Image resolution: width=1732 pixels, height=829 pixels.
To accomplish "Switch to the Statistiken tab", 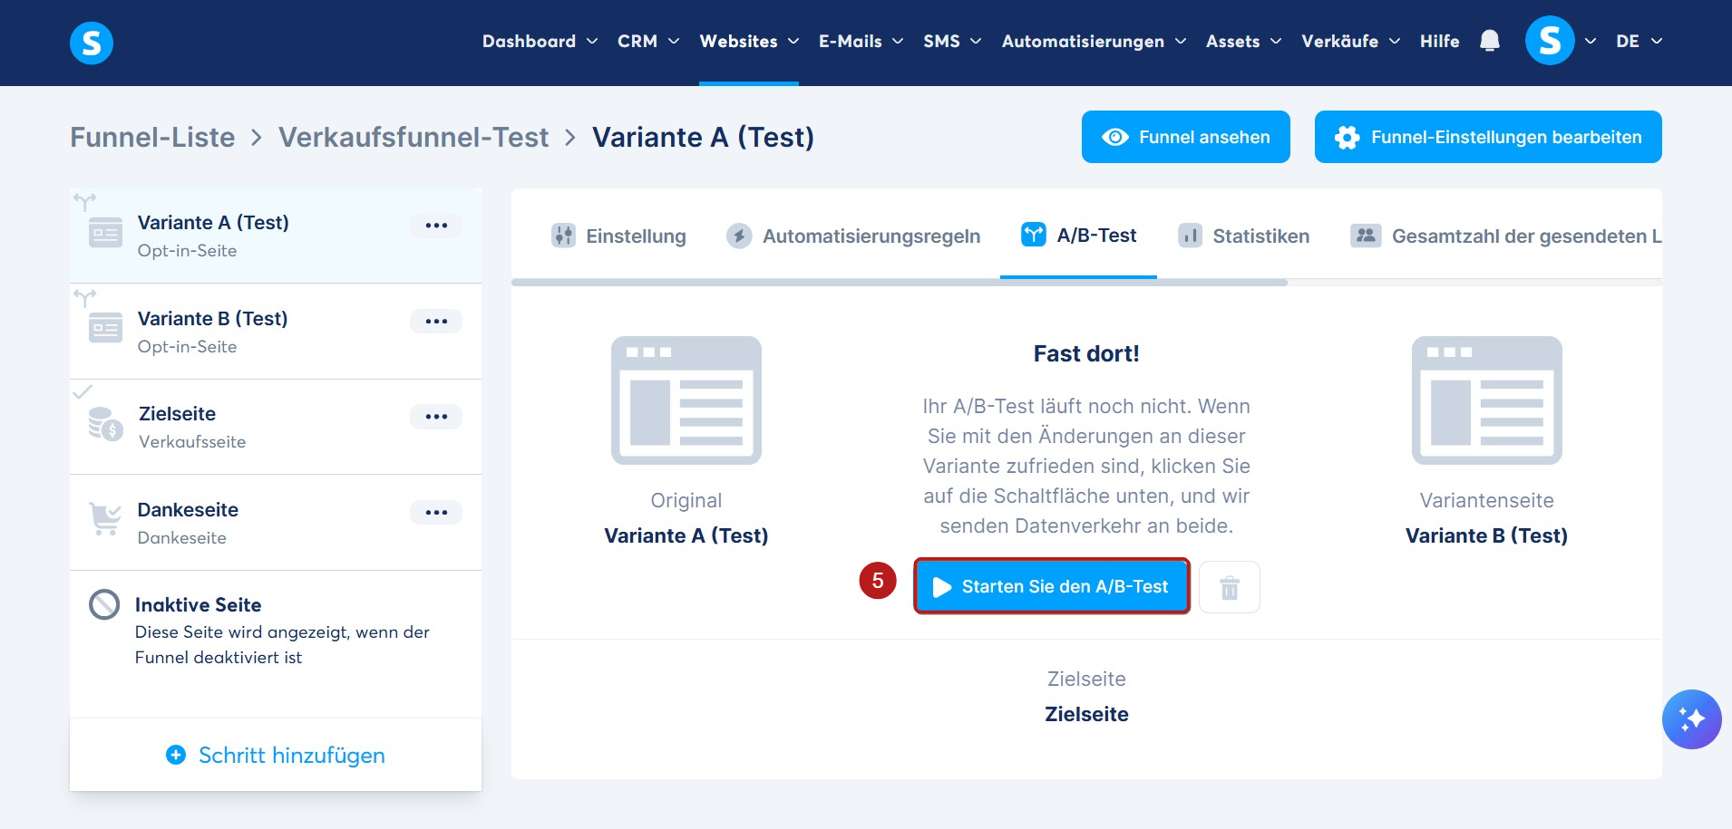I will pos(1243,236).
